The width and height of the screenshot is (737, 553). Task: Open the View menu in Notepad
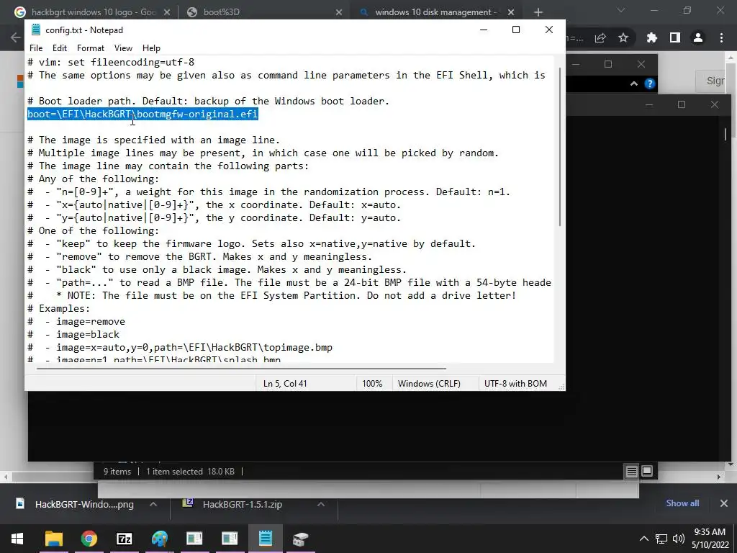pyautogui.click(x=123, y=48)
